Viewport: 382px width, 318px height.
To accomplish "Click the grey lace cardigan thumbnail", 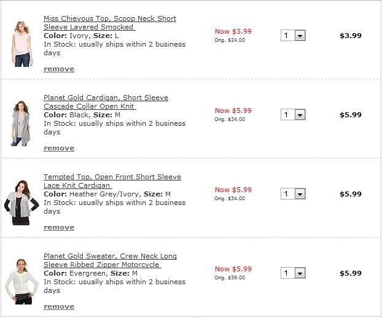I will [21, 203].
